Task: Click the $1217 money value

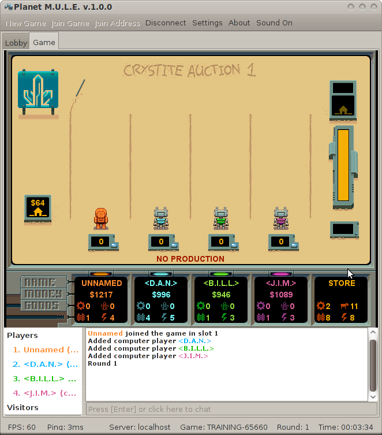Action: (x=101, y=295)
